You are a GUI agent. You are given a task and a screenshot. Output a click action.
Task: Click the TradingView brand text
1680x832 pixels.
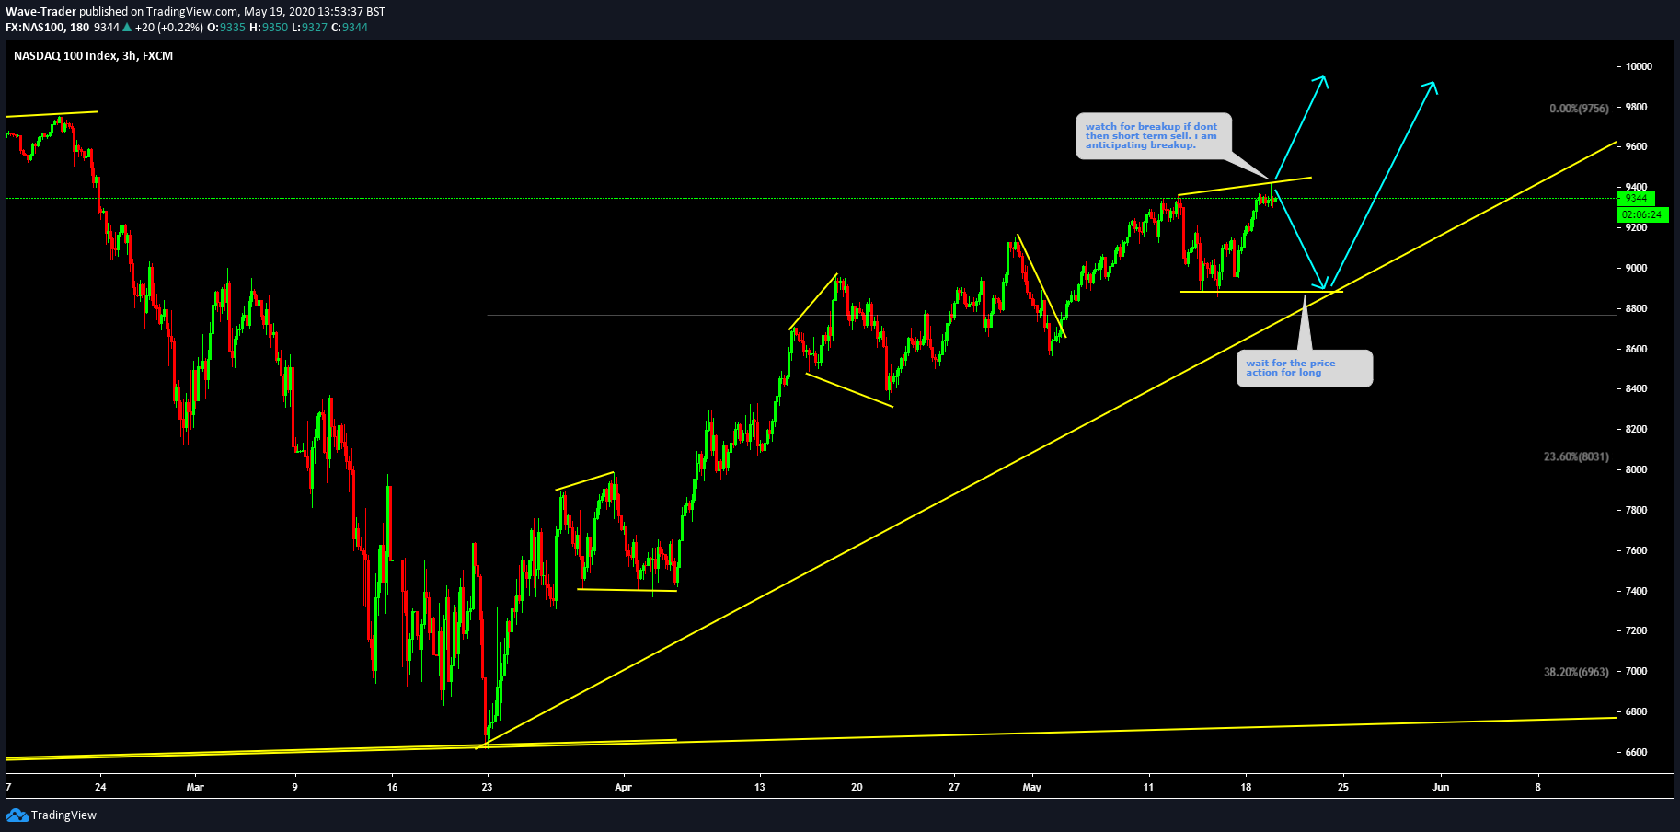click(63, 815)
